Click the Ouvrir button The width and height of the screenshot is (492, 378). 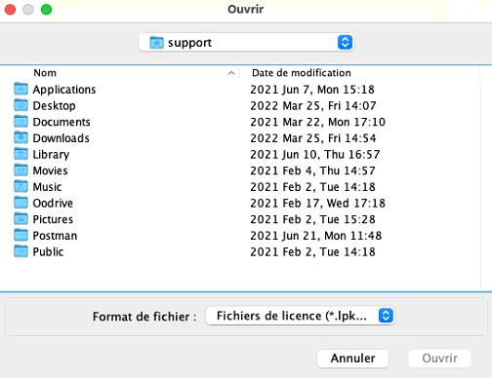click(x=439, y=359)
